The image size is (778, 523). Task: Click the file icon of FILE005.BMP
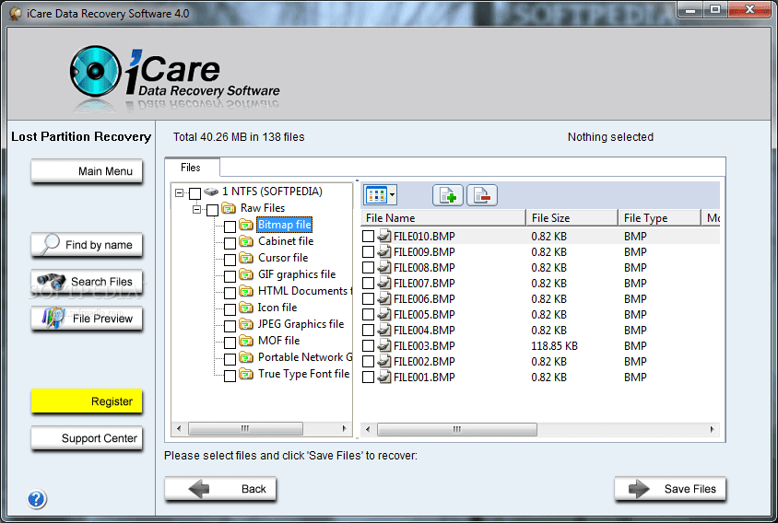click(384, 314)
